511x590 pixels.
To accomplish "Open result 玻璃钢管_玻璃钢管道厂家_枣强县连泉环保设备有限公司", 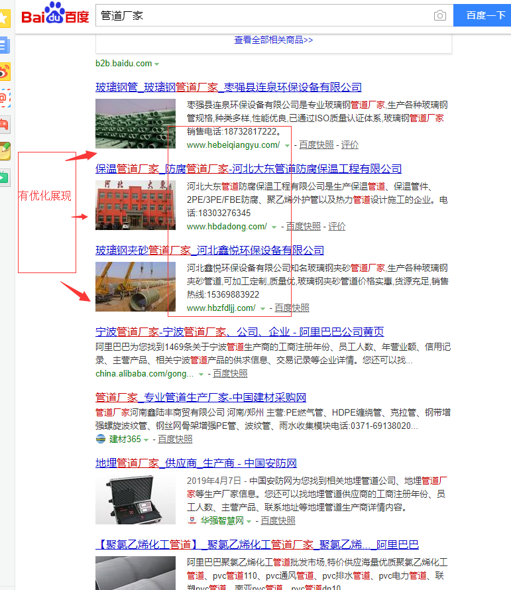I will pyautogui.click(x=229, y=87).
